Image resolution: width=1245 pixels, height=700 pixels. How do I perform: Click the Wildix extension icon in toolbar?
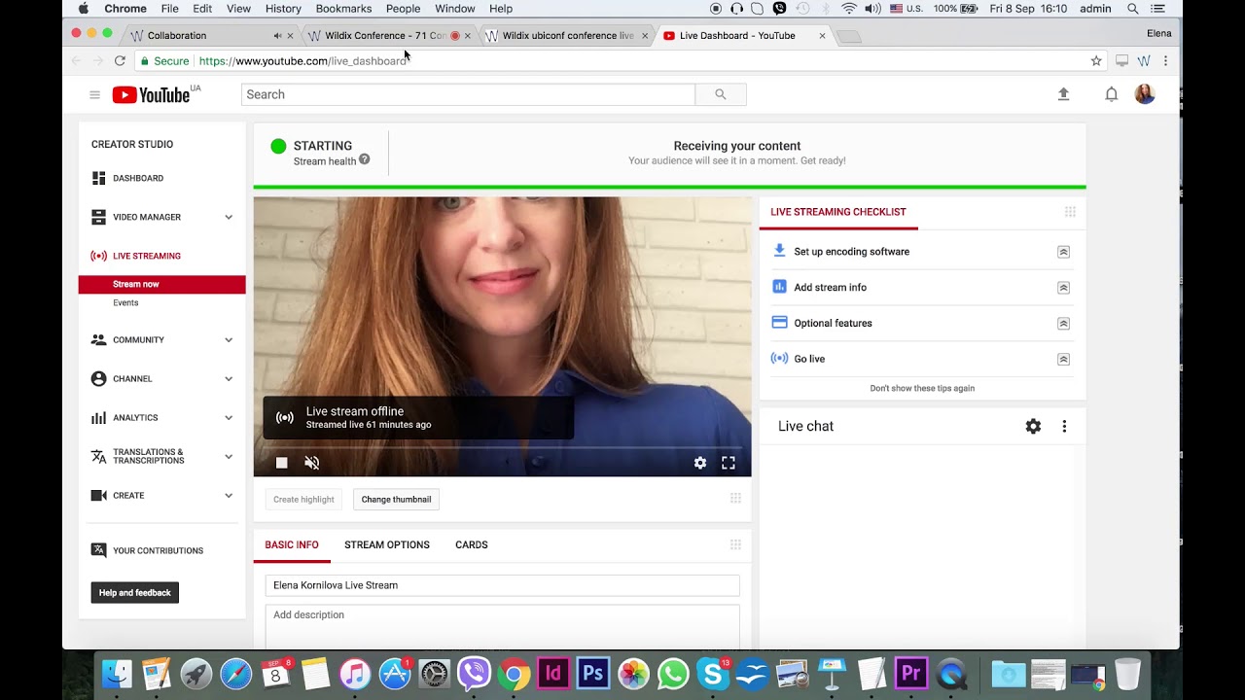(1144, 60)
